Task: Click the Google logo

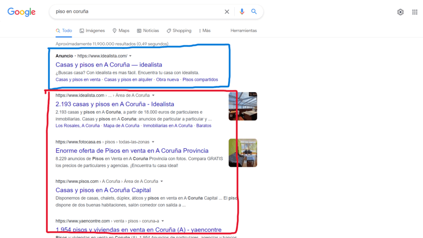Action: tap(21, 12)
